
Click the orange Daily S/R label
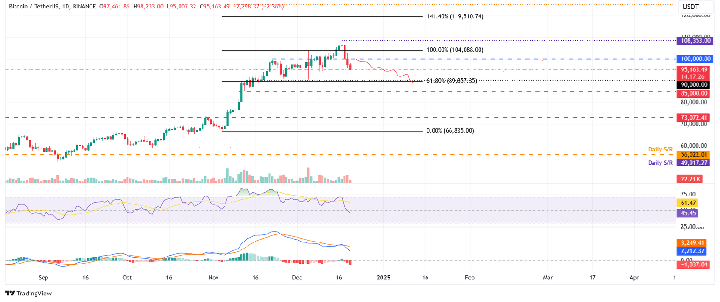click(x=660, y=149)
